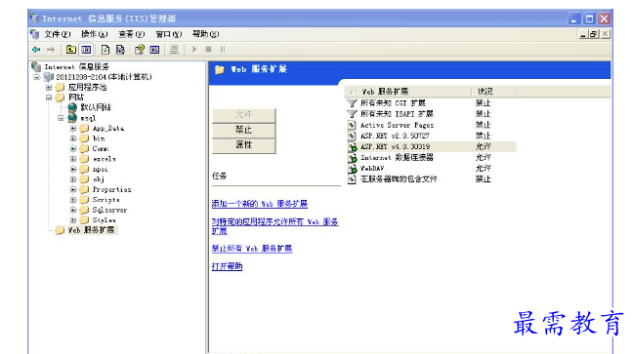Select the ASP.NET v2.0.50727 row
The width and height of the screenshot is (632, 354).
click(431, 136)
